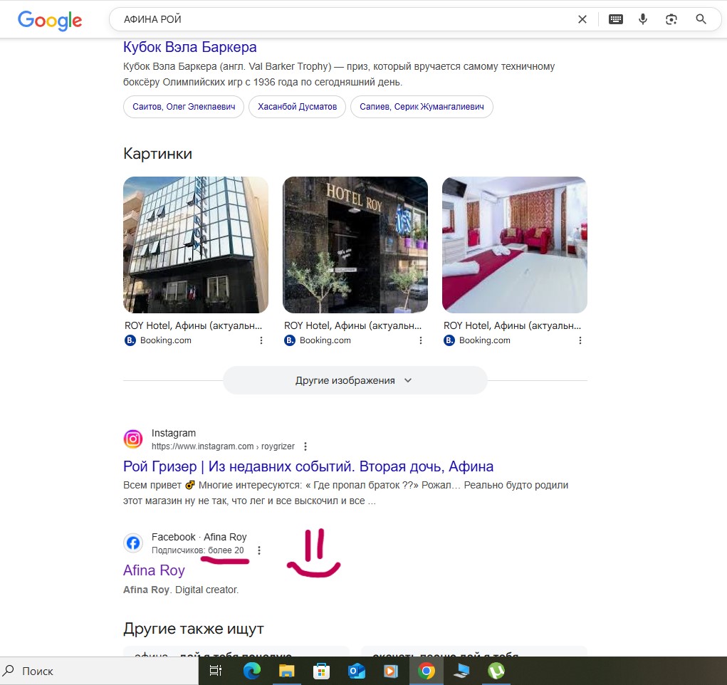Click the Afina Roy. Digital creator description
Image resolution: width=727 pixels, height=685 pixels.
point(181,590)
